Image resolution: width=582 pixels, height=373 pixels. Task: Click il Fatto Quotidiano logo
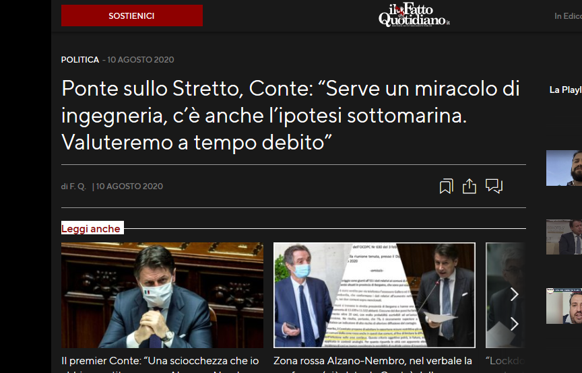coord(414,15)
